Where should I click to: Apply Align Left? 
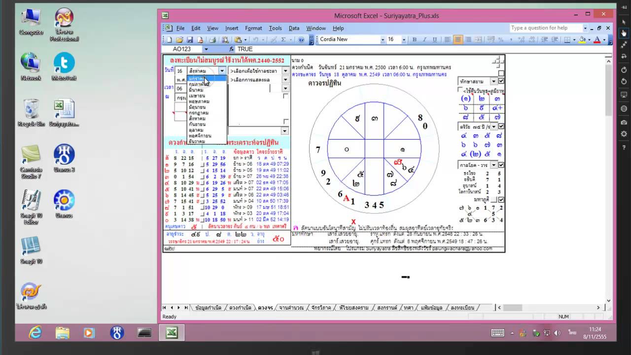448,40
